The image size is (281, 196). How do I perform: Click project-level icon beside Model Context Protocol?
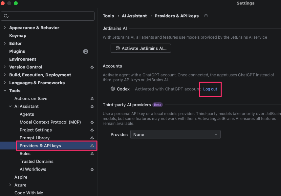[x=92, y=122]
